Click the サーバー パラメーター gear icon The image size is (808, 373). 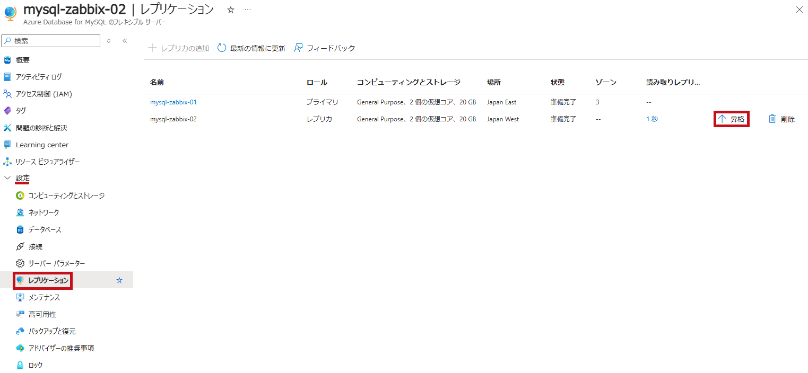(x=20, y=263)
